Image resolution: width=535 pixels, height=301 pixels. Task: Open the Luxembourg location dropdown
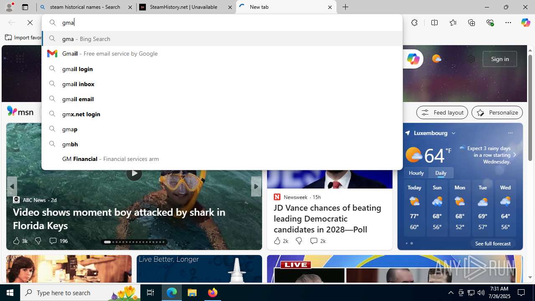click(453, 133)
